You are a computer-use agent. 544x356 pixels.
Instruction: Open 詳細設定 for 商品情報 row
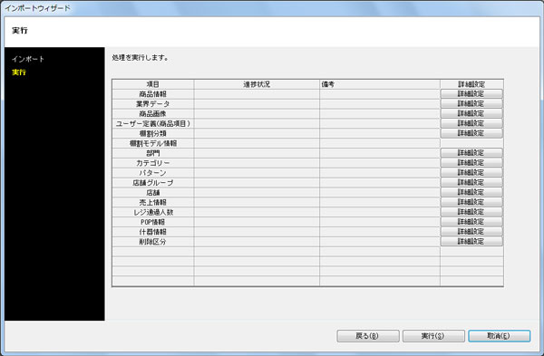[x=471, y=94]
